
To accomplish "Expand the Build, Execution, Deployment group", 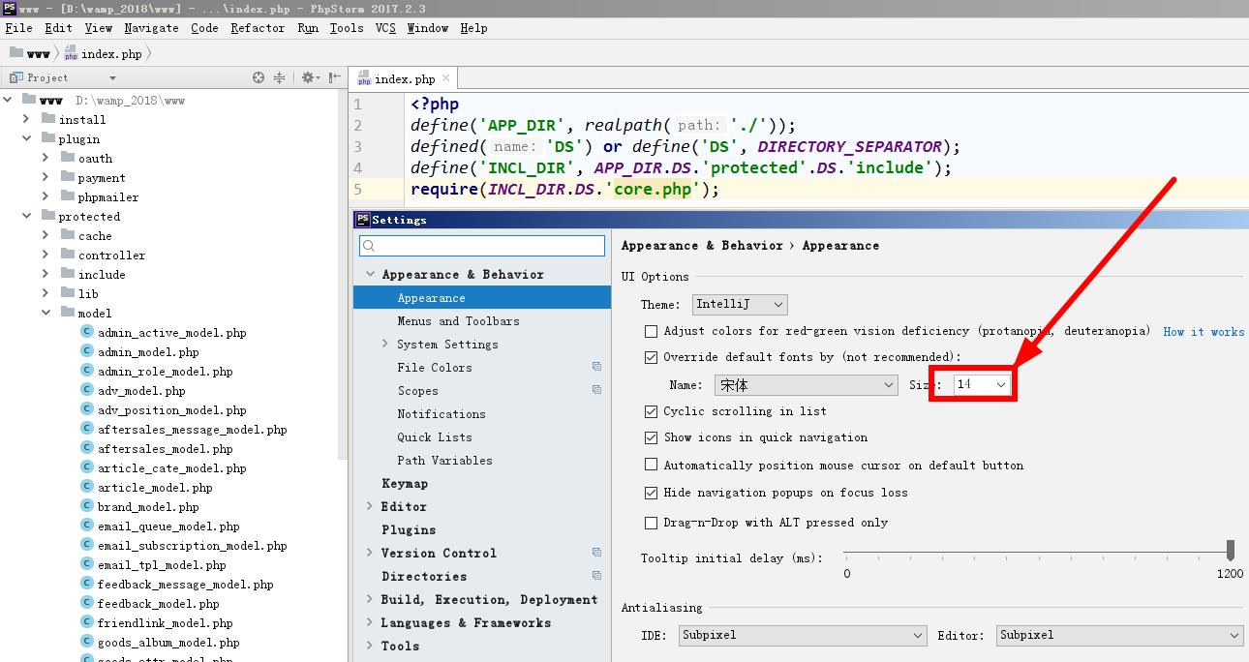I will click(x=370, y=599).
